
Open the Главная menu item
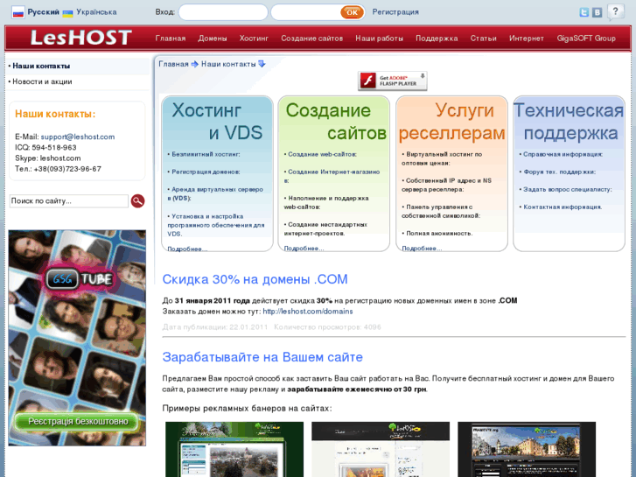coord(171,39)
